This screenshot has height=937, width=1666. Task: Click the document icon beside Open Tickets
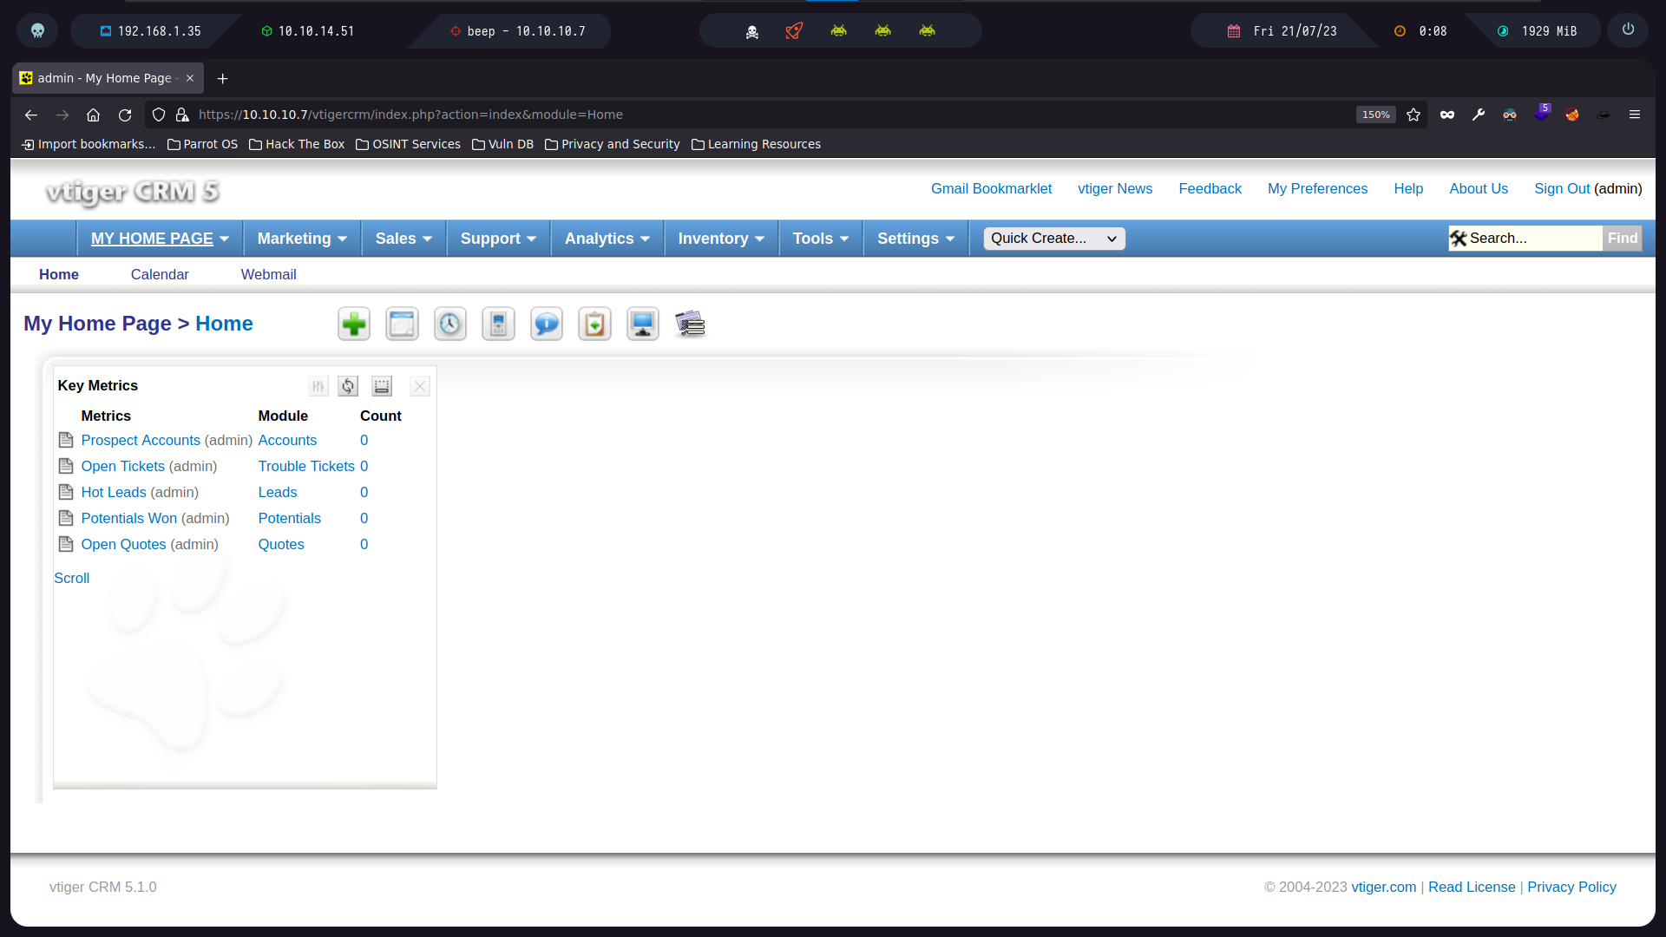[66, 466]
